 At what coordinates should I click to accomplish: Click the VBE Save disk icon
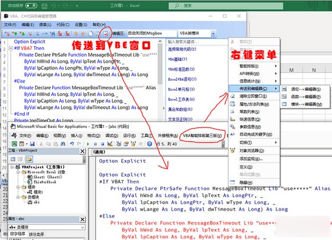[x=32, y=144]
